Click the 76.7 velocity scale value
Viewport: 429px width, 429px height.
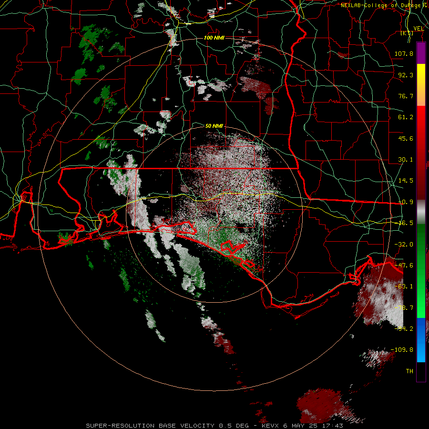pos(406,96)
